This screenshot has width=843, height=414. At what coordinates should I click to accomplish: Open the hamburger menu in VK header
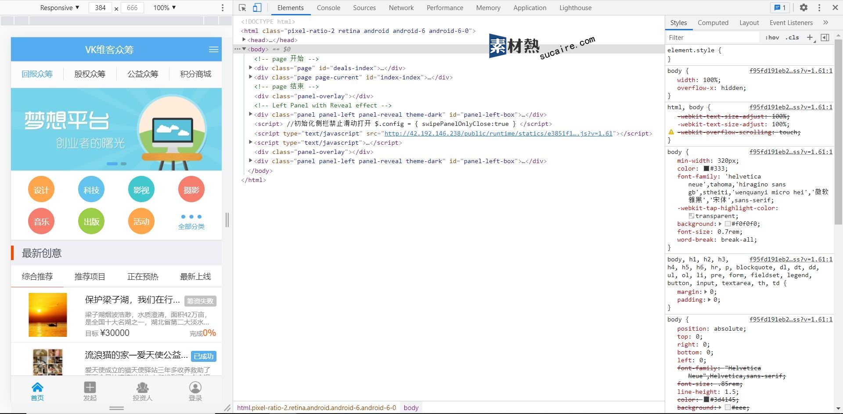coord(214,50)
